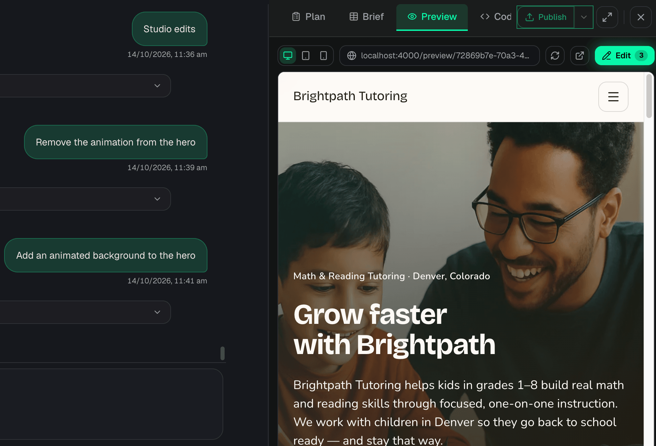Click the preview page vertical scrollbar

click(649, 96)
